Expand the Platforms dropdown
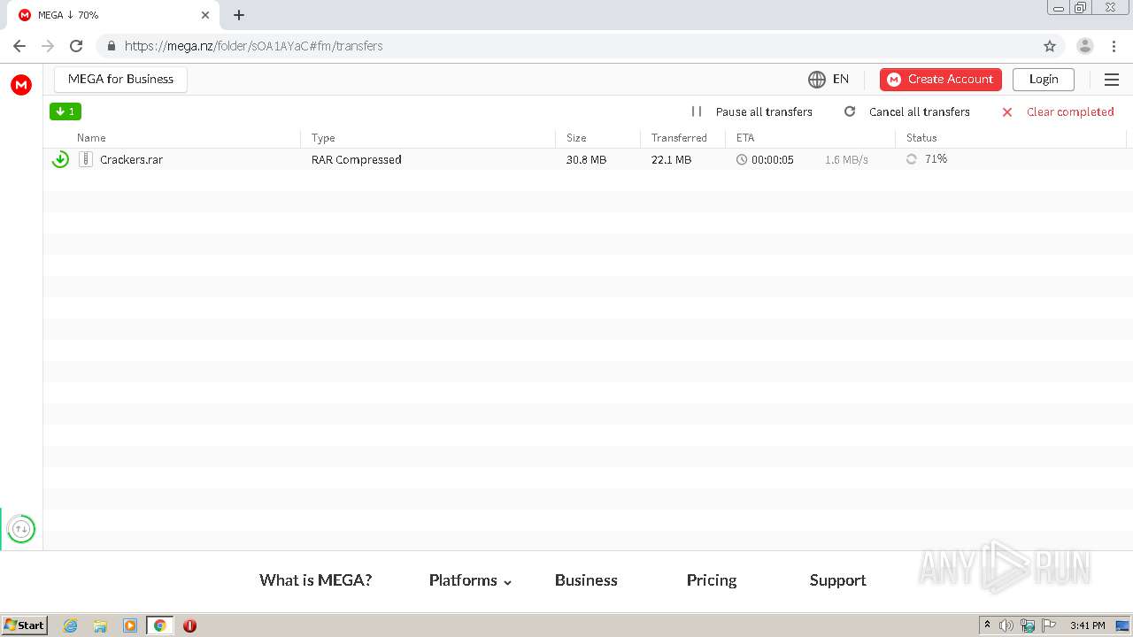The image size is (1133, 637). coord(470,580)
